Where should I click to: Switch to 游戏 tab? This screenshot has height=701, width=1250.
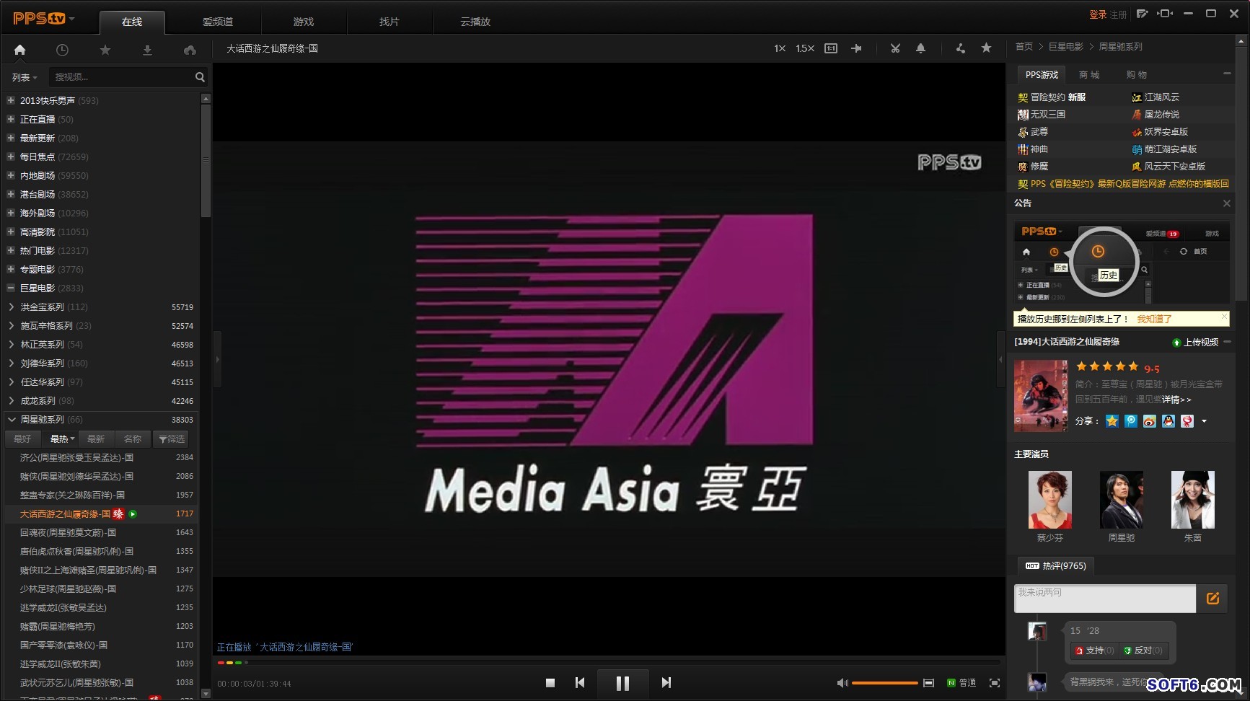304,22
